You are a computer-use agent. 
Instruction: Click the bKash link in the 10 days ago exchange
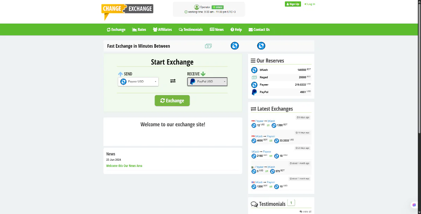coord(259,136)
